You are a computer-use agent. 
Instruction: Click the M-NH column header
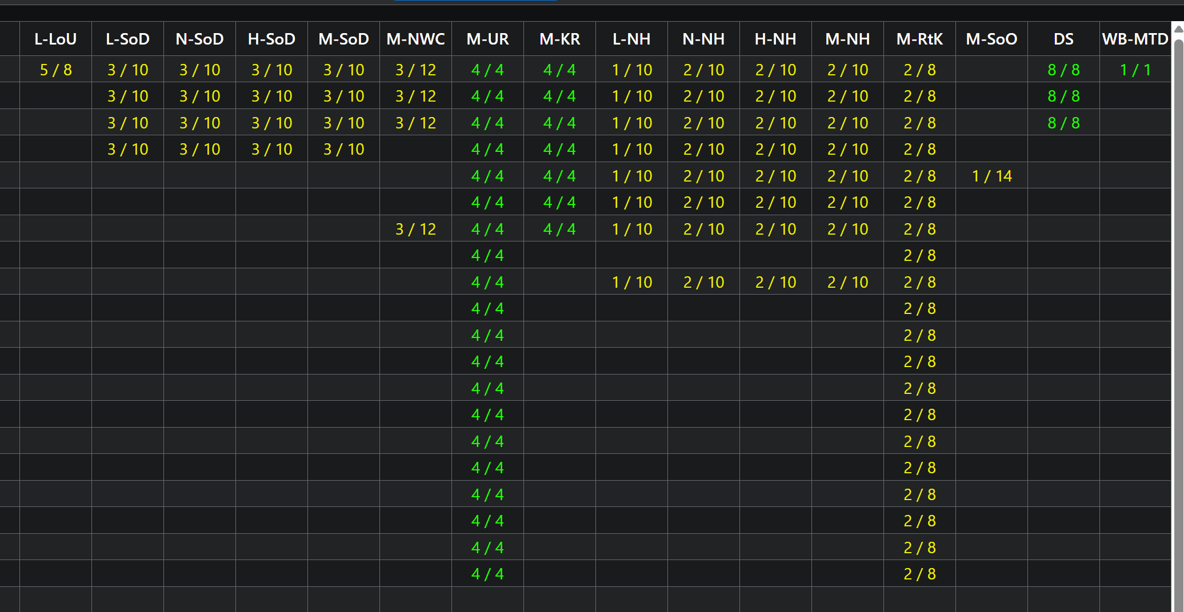pyautogui.click(x=847, y=39)
